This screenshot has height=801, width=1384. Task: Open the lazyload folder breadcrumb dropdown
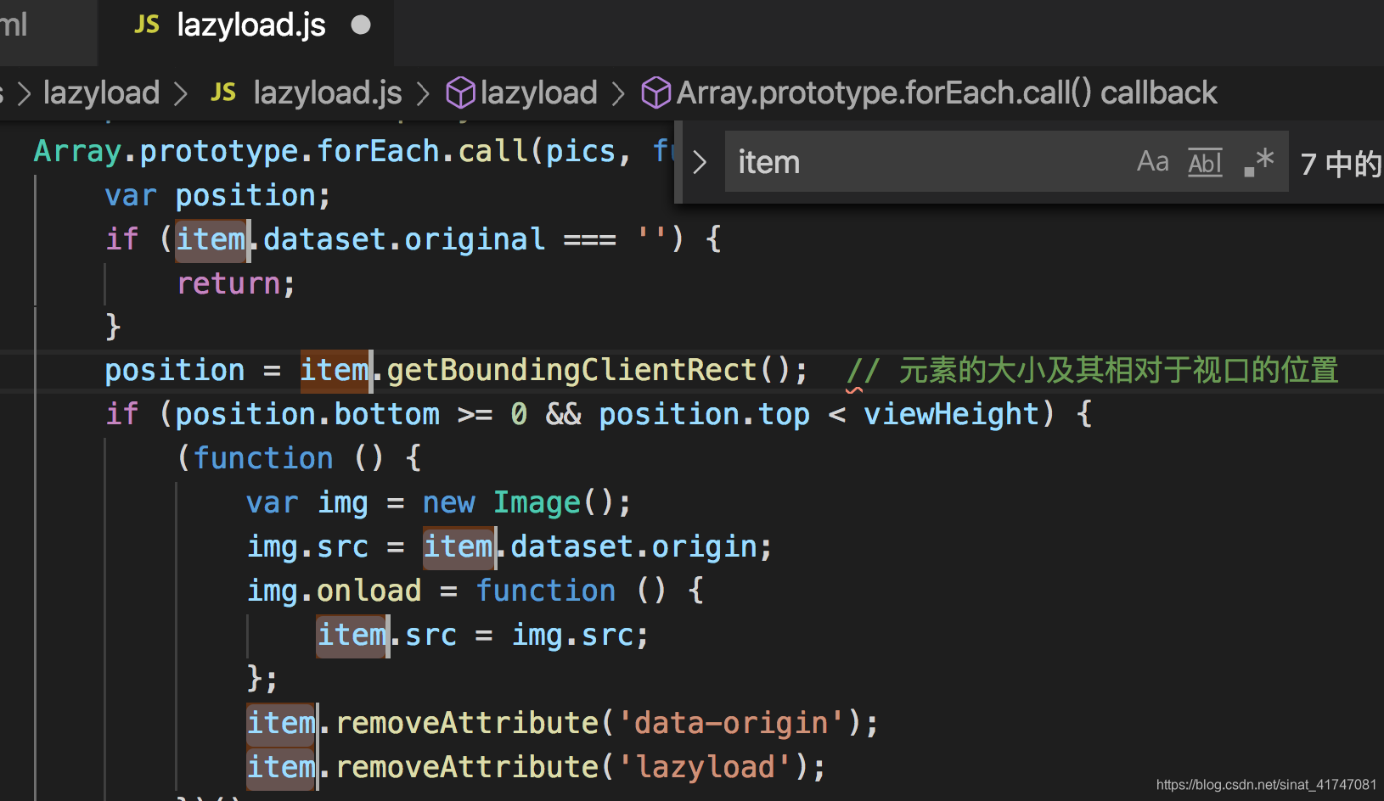tap(101, 92)
